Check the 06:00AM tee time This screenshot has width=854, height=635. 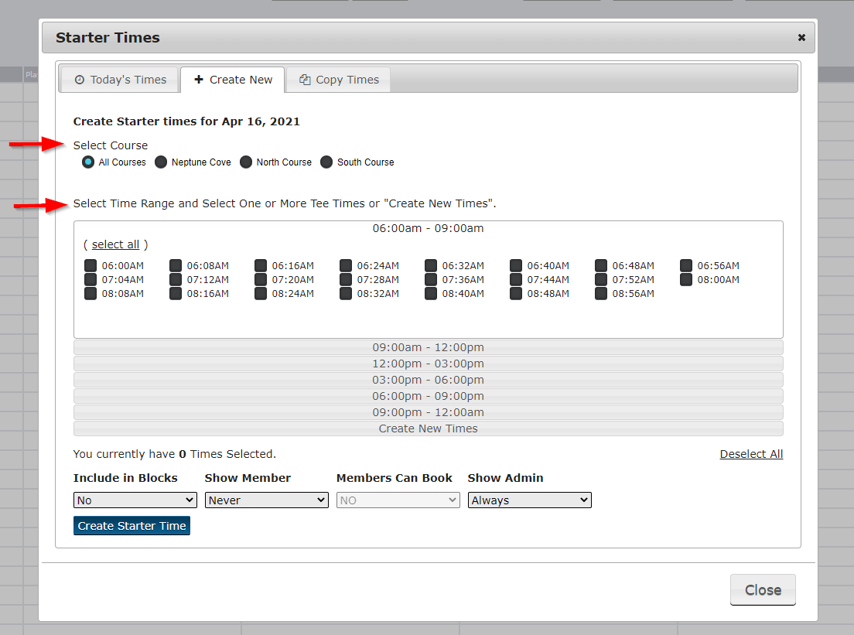(90, 265)
